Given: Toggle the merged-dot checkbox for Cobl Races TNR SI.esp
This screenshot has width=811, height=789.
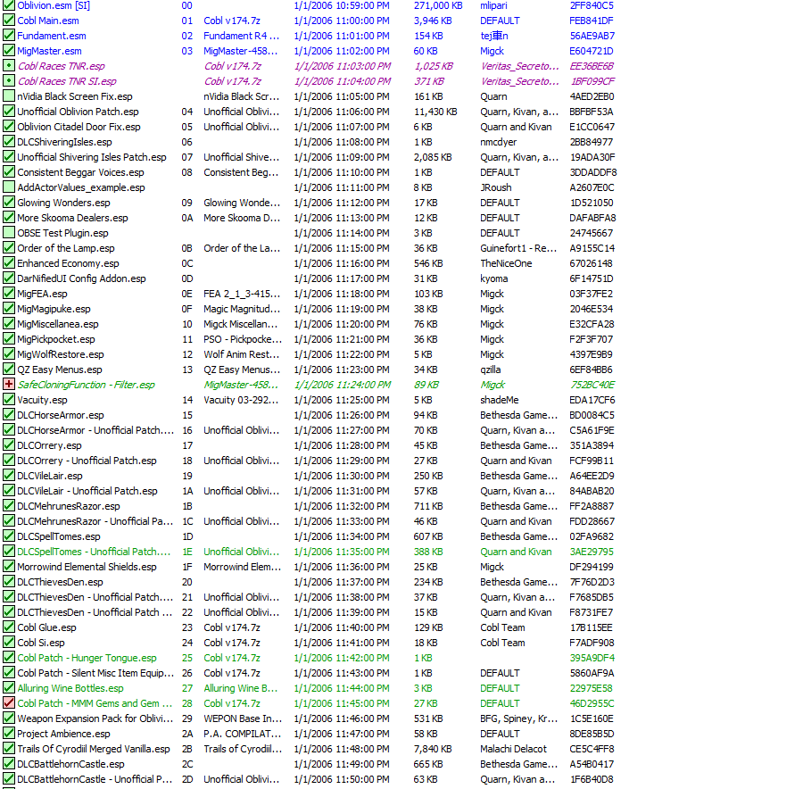Looking at the screenshot, I should (x=9, y=81).
